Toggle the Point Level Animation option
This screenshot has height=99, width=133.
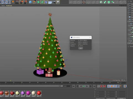121,86
